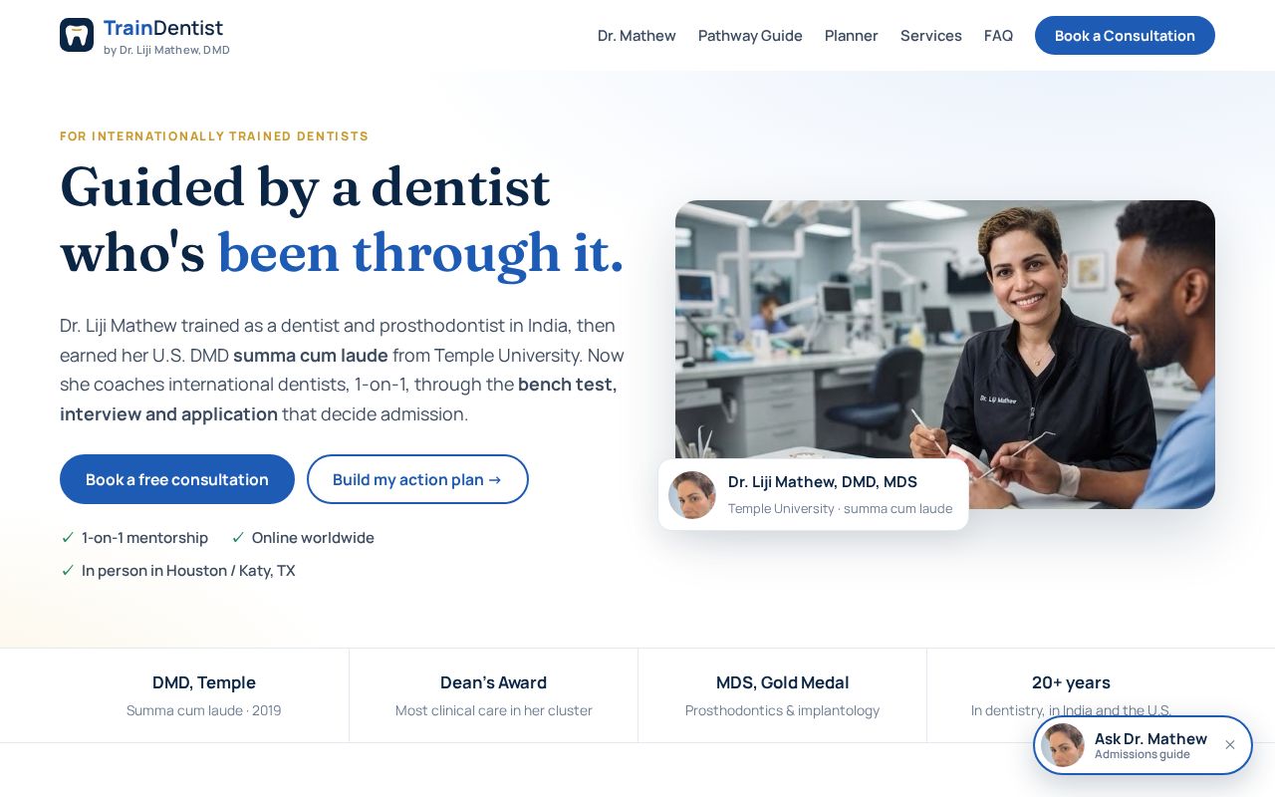
Task: Click the checkmark beside In person in Houston
Action: click(68, 571)
